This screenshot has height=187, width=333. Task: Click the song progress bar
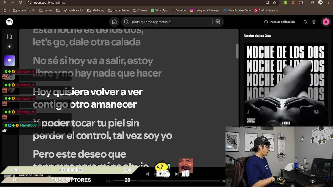click(x=166, y=181)
